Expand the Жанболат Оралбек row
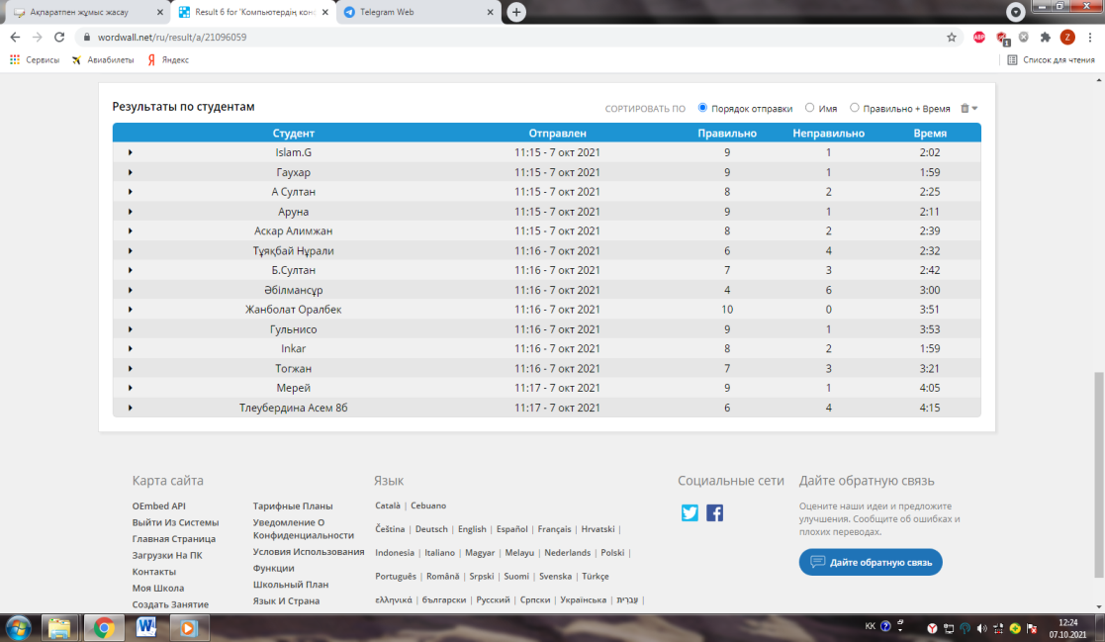This screenshot has width=1105, height=642. 131,310
